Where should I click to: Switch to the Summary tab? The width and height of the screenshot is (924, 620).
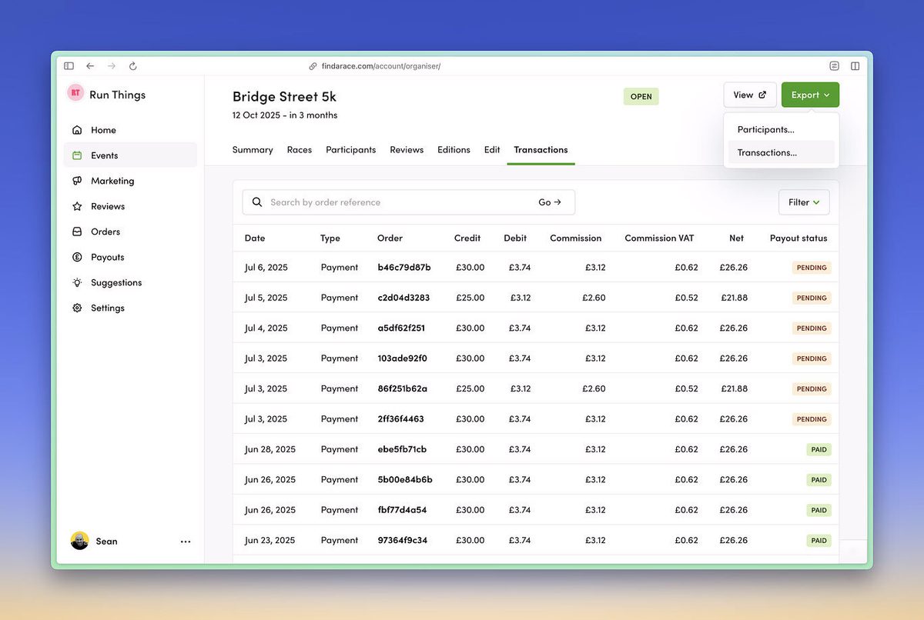click(x=253, y=150)
